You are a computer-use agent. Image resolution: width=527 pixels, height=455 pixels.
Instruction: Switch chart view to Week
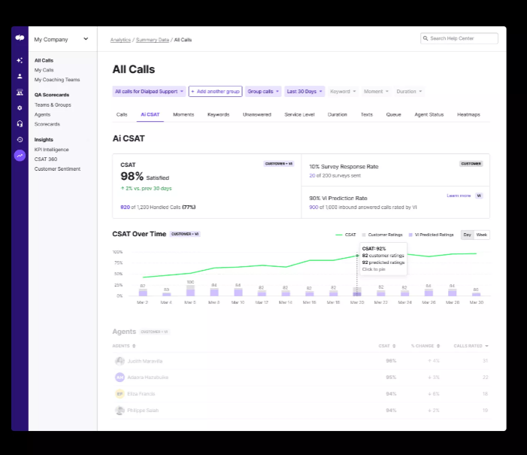pos(481,235)
